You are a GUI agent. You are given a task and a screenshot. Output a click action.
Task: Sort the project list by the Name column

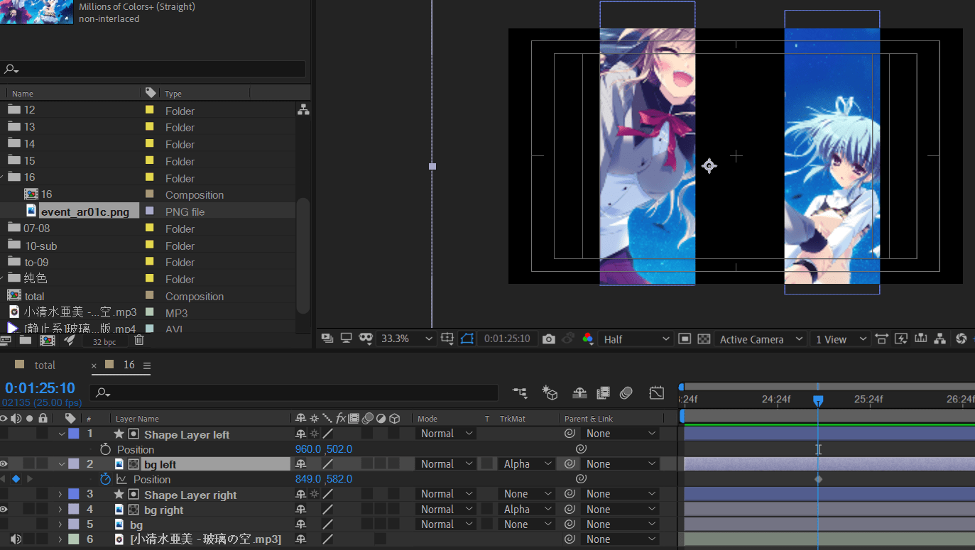(23, 94)
